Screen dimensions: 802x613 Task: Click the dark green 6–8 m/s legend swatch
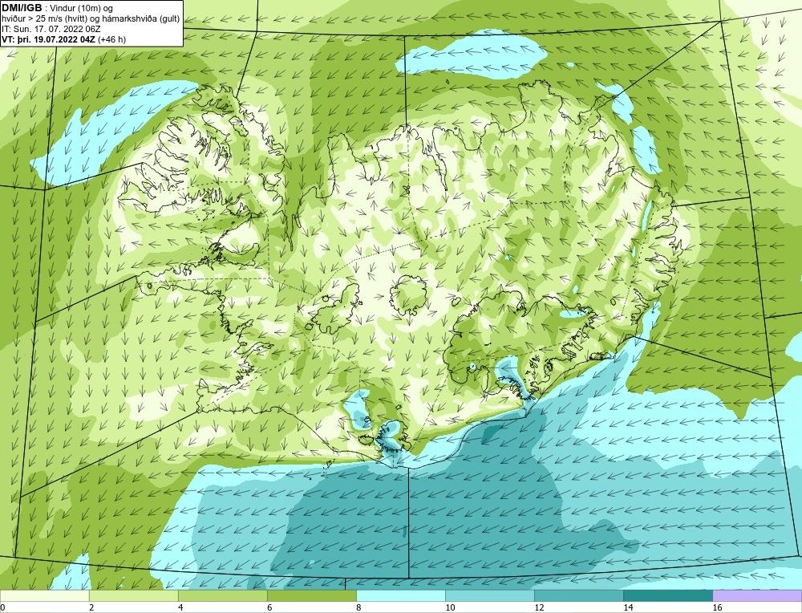pos(311,595)
